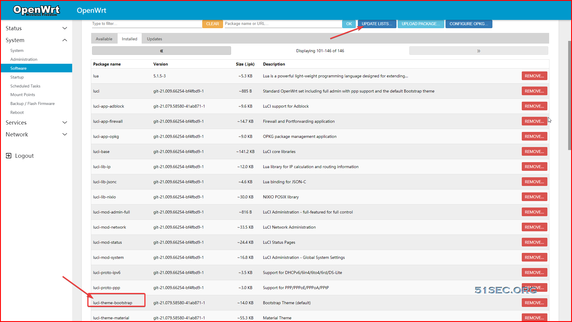
Task: Open Administration in the sidebar
Action: click(x=24, y=59)
